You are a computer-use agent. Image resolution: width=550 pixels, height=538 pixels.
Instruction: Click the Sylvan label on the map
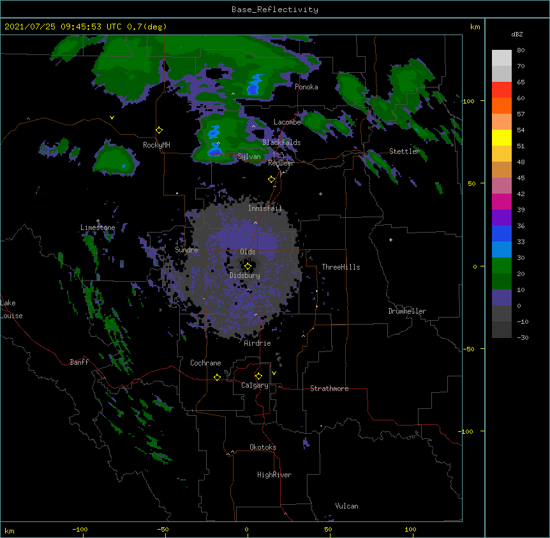[x=249, y=157]
